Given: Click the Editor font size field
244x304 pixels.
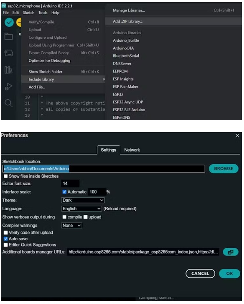Looking at the screenshot, I should [70, 183].
